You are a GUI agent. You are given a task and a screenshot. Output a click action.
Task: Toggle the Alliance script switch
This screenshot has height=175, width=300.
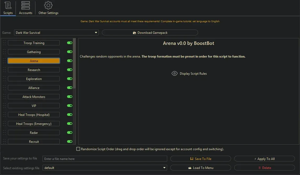pos(70,88)
